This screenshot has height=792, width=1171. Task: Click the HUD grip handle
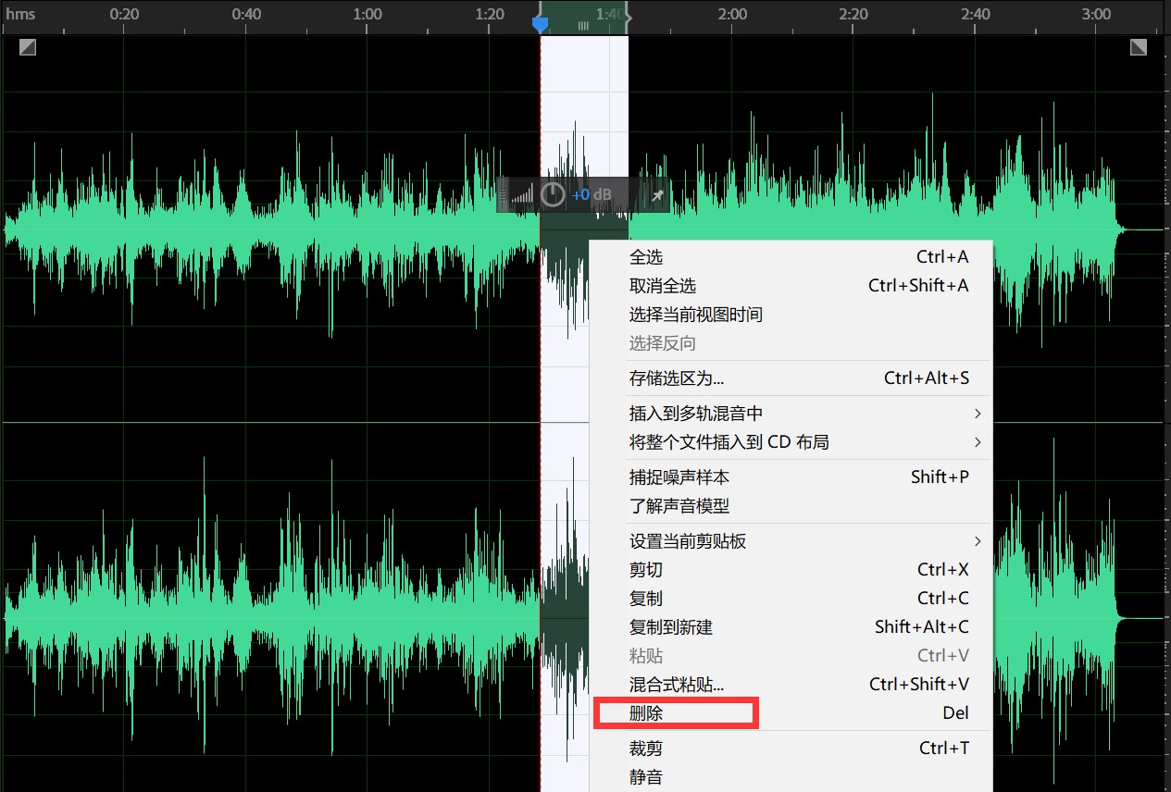coord(504,195)
